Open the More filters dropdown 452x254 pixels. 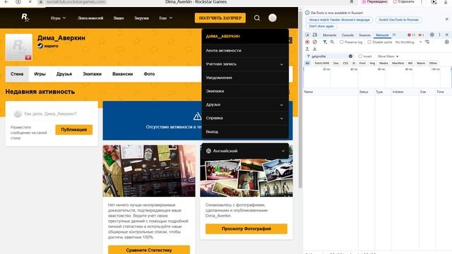pyautogui.click(x=388, y=56)
